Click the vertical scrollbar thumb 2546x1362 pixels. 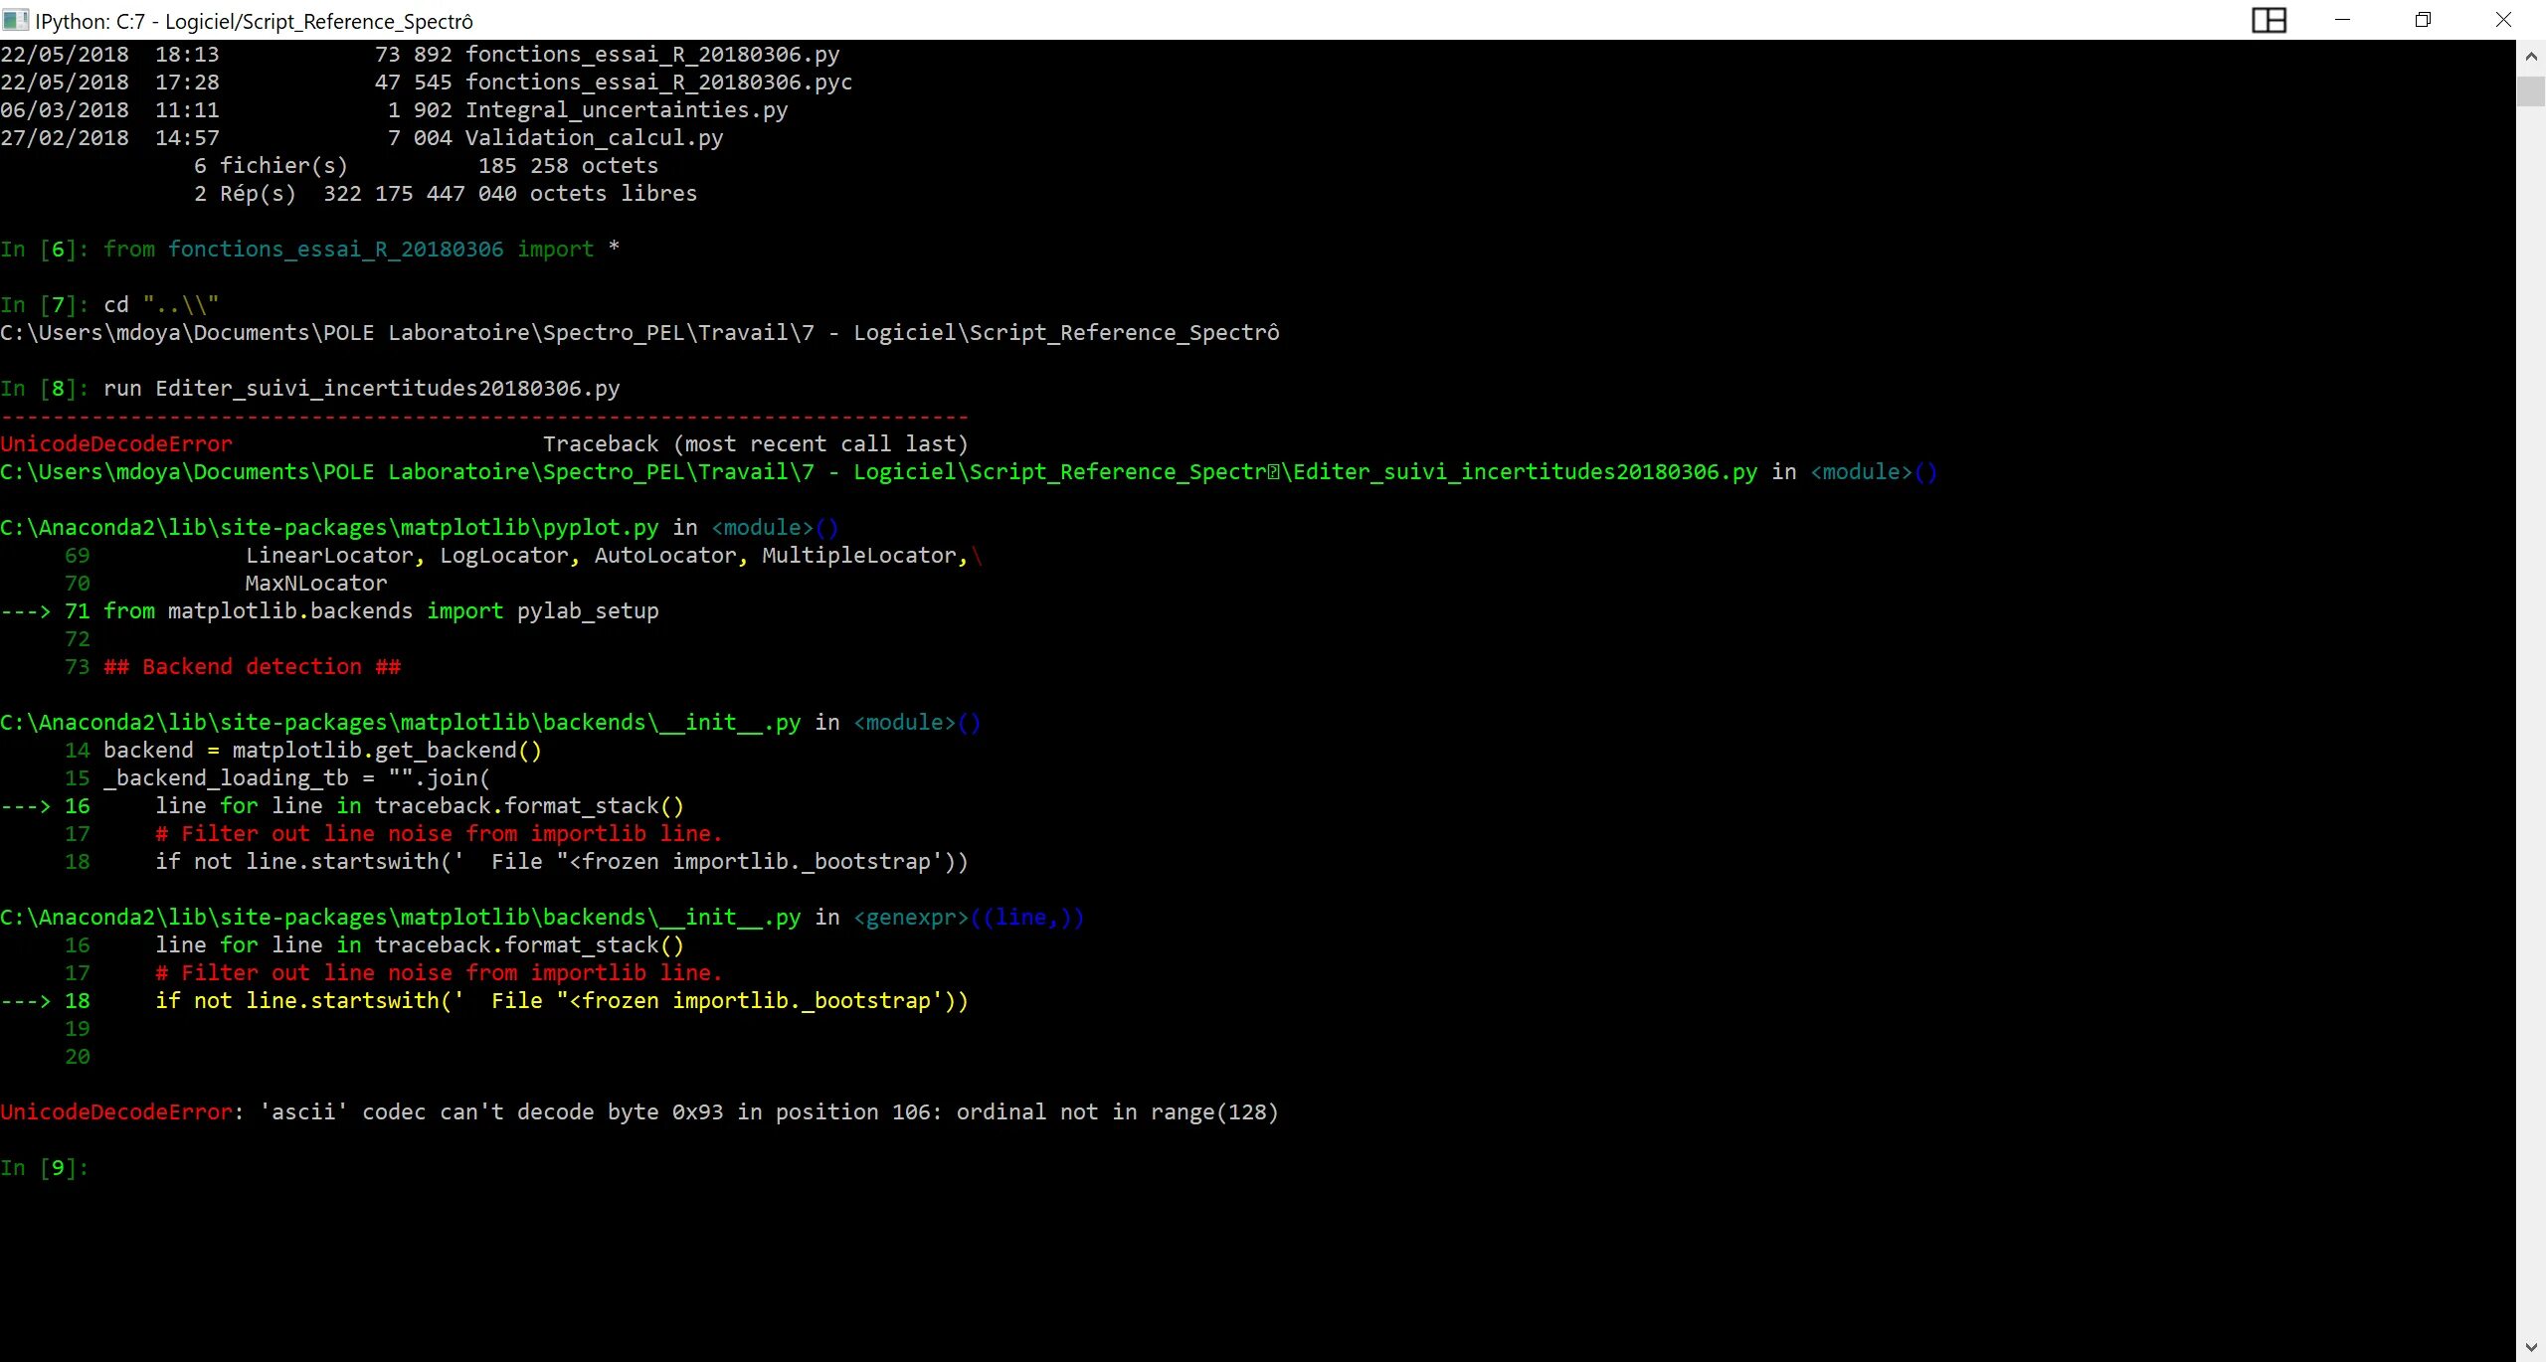click(x=2530, y=90)
